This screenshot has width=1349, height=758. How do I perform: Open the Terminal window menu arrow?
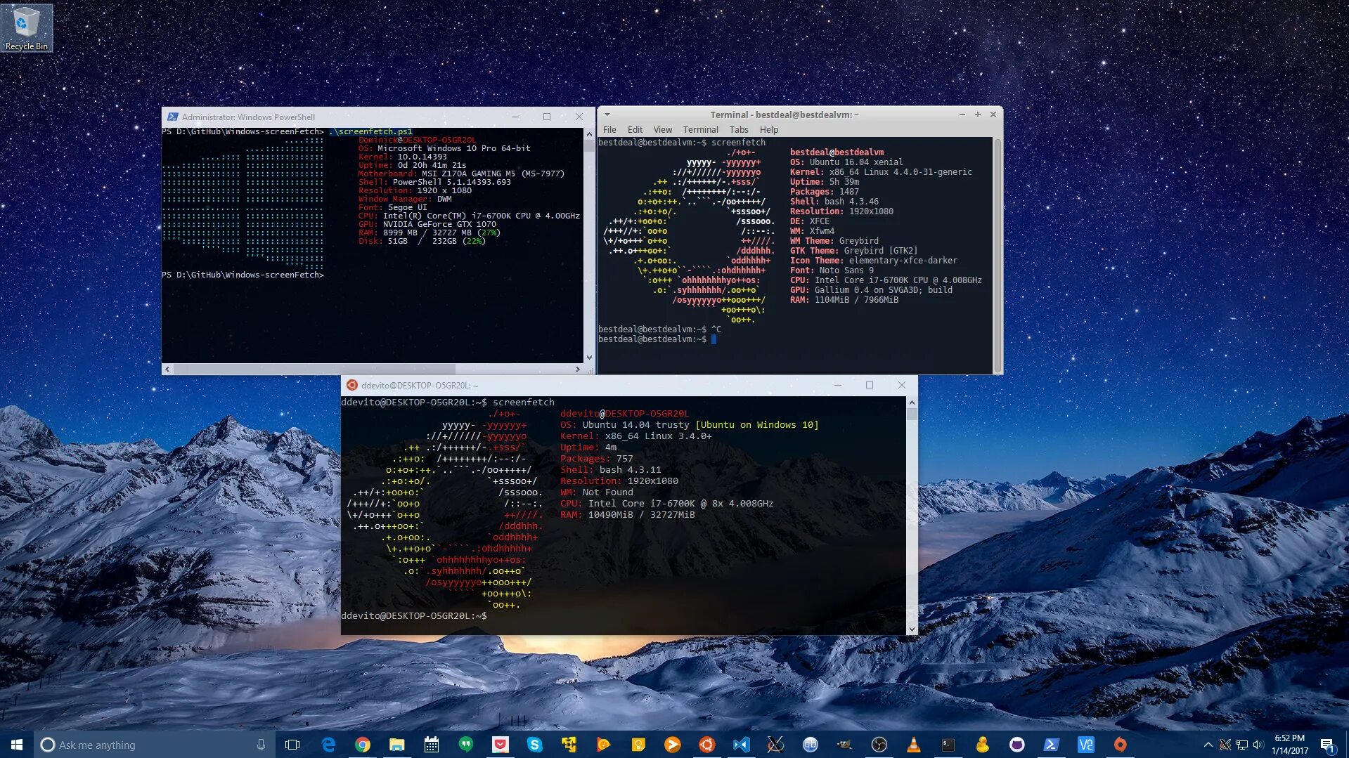607,115
